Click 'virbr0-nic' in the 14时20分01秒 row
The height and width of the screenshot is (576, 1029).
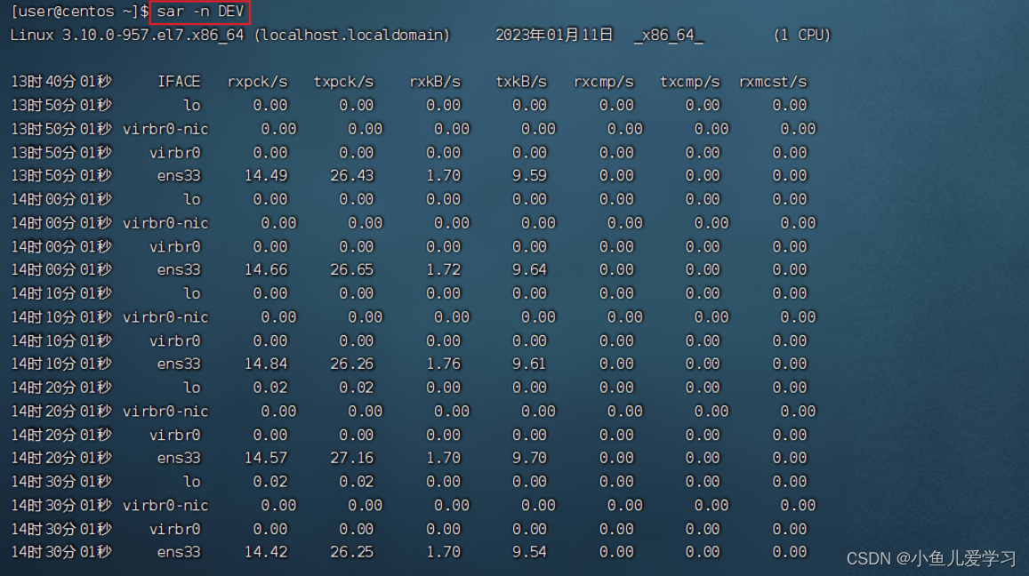coord(165,412)
